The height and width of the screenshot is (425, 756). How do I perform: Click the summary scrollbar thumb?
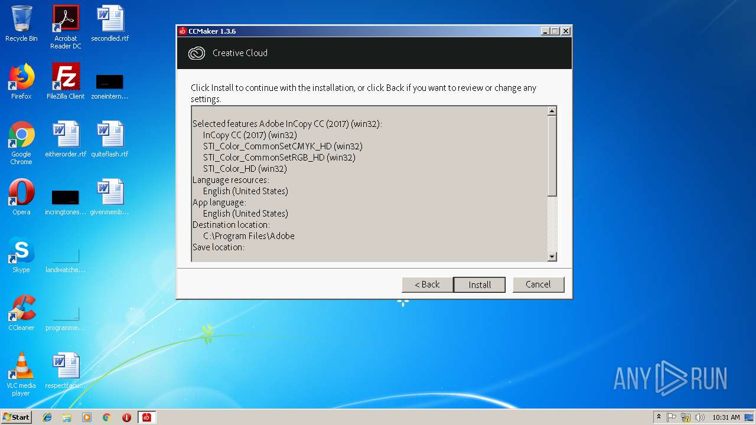pyautogui.click(x=552, y=156)
